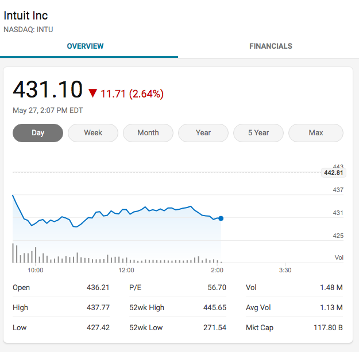Switch to the OVERVIEW tab
Viewport: 359px width, 352px height.
(x=85, y=46)
